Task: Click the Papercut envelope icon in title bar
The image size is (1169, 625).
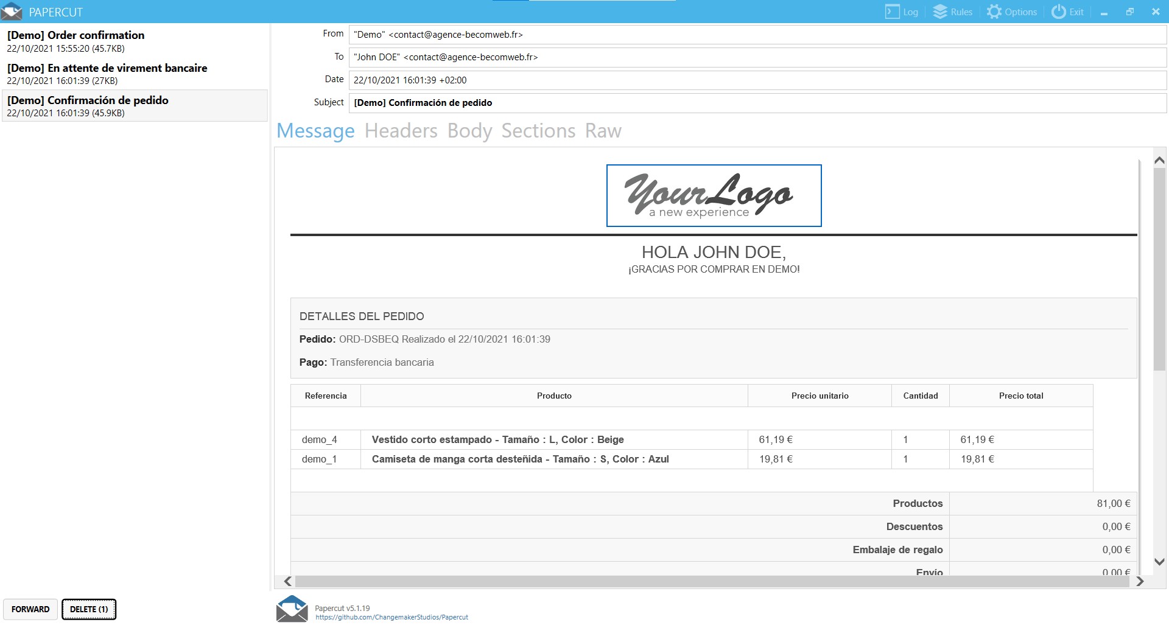Action: click(12, 11)
